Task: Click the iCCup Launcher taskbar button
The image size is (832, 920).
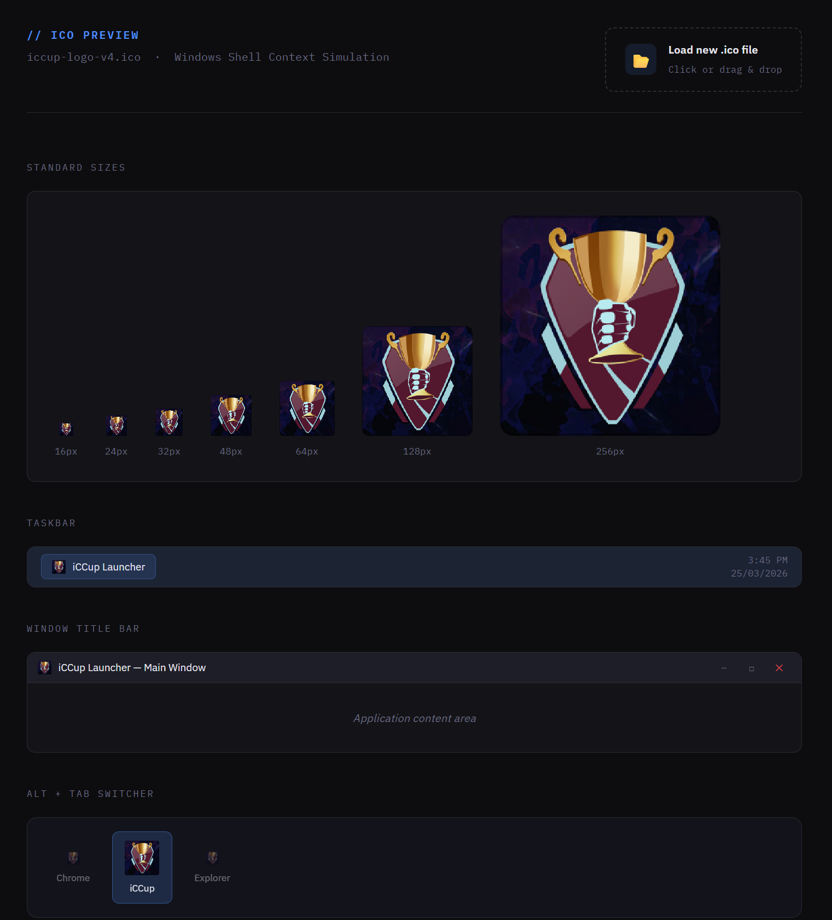Action: (98, 567)
